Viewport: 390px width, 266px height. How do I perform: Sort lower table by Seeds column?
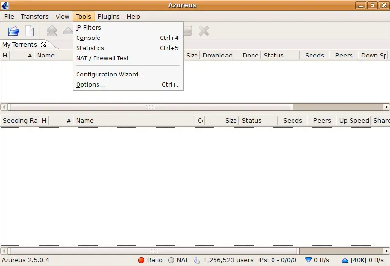pyautogui.click(x=292, y=120)
